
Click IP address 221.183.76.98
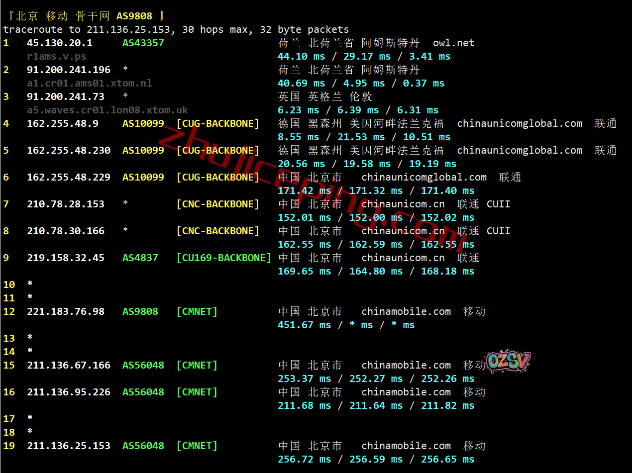(x=65, y=312)
